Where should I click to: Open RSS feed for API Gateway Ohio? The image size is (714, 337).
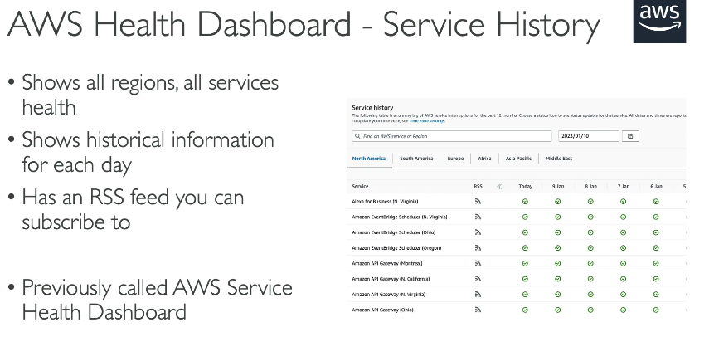478,310
